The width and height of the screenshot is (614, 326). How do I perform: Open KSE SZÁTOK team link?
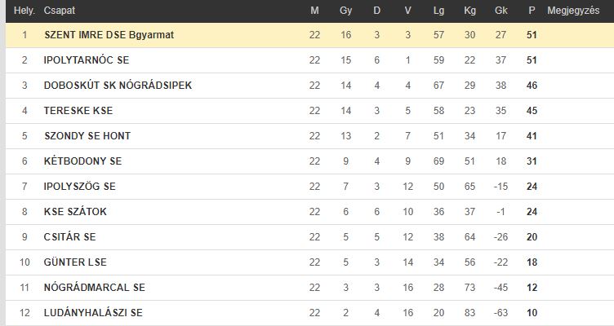coord(75,211)
